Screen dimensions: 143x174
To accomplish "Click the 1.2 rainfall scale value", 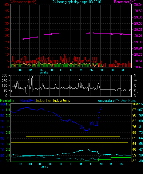I will (8, 104).
